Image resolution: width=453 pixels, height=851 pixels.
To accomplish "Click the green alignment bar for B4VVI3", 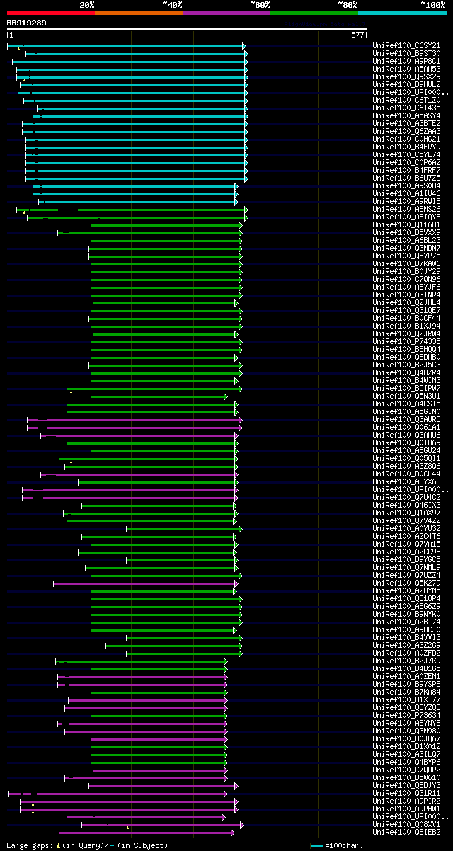I will tap(184, 638).
